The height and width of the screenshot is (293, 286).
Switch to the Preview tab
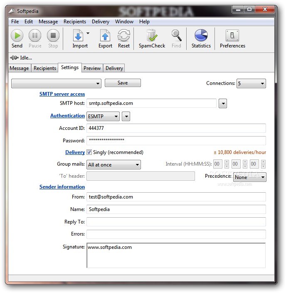(92, 68)
